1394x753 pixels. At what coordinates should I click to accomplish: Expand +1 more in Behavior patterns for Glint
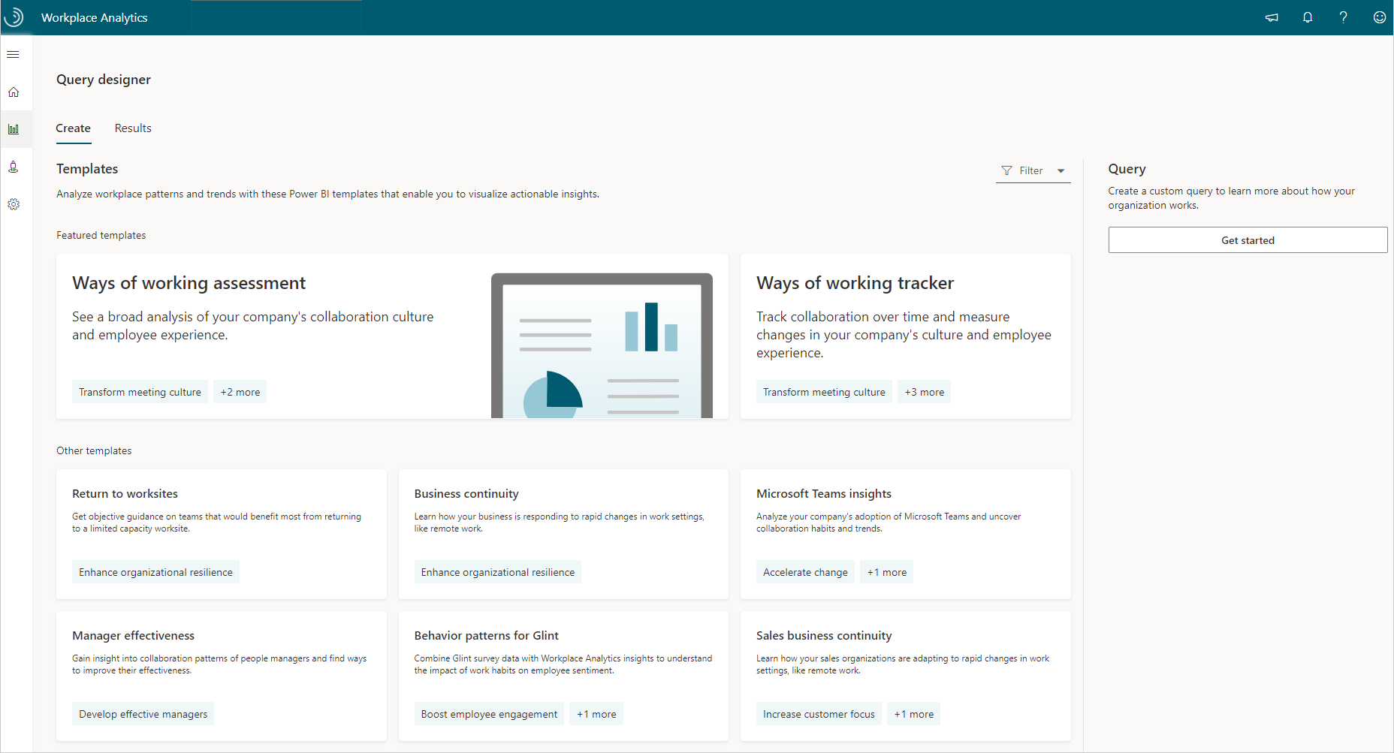click(596, 714)
